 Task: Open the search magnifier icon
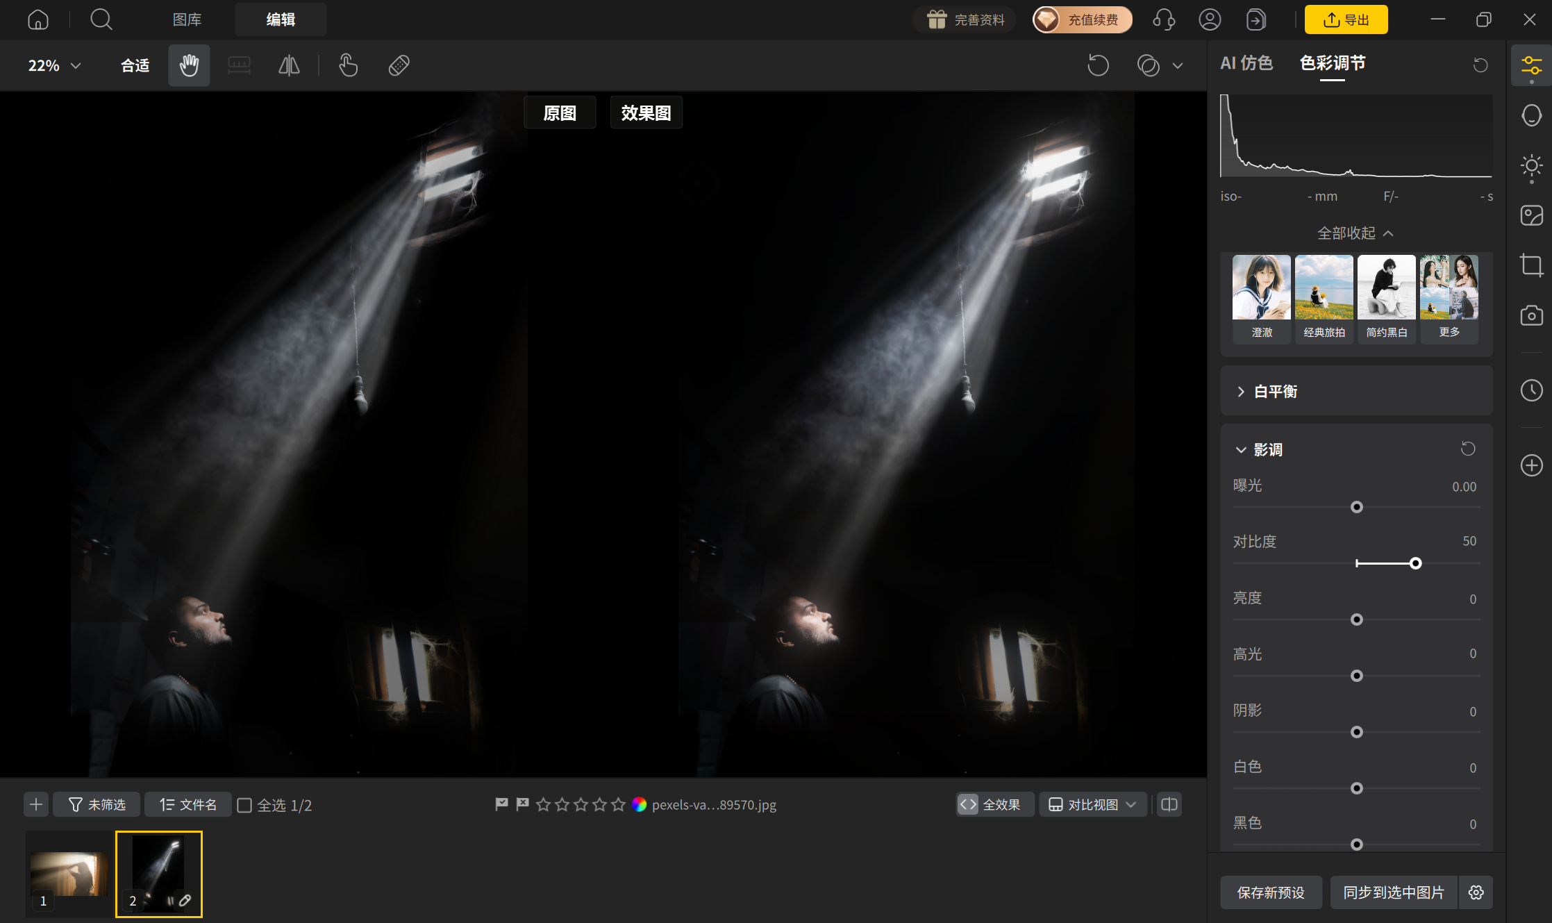tap(101, 19)
